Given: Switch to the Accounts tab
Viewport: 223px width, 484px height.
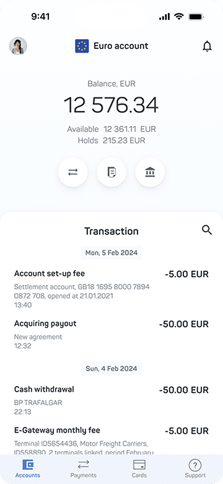Looking at the screenshot, I should click(x=28, y=469).
